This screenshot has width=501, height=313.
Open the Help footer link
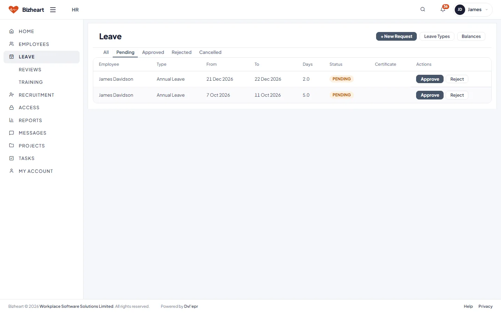(468, 306)
